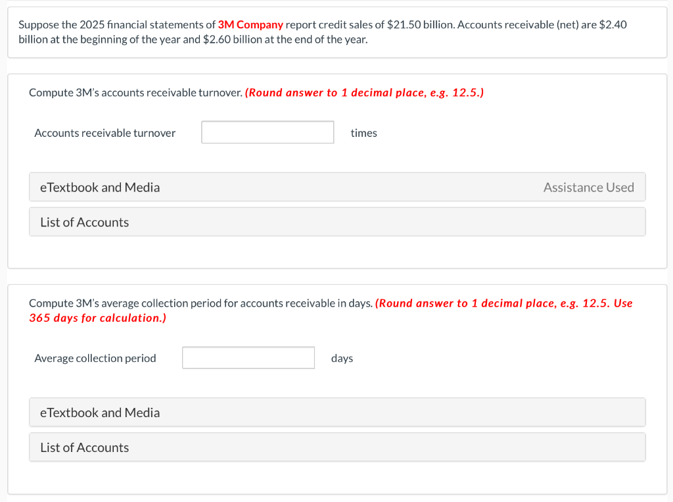Expand eTextbook and Media under collection period
This screenshot has height=502, width=673.
(x=337, y=412)
